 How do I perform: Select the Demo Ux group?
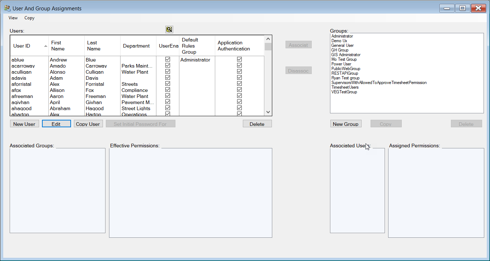pyautogui.click(x=339, y=41)
